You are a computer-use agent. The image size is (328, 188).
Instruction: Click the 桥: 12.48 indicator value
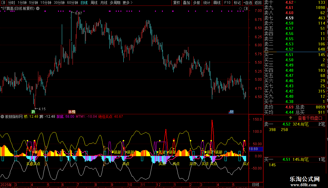tap(31, 117)
